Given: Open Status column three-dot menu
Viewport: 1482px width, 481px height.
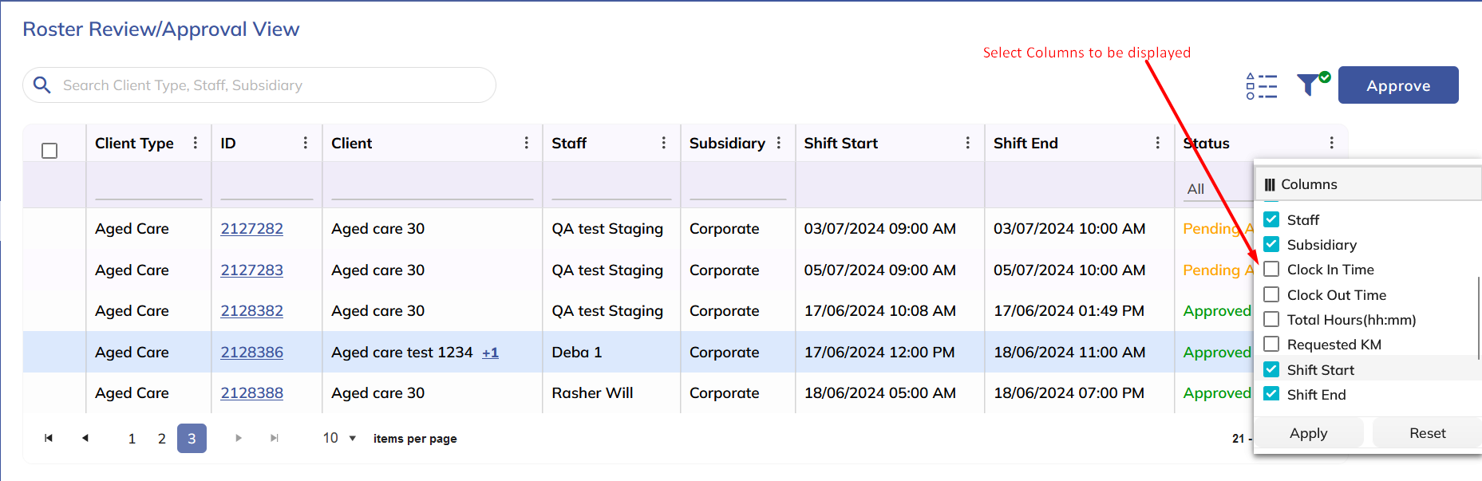Looking at the screenshot, I should point(1331,143).
